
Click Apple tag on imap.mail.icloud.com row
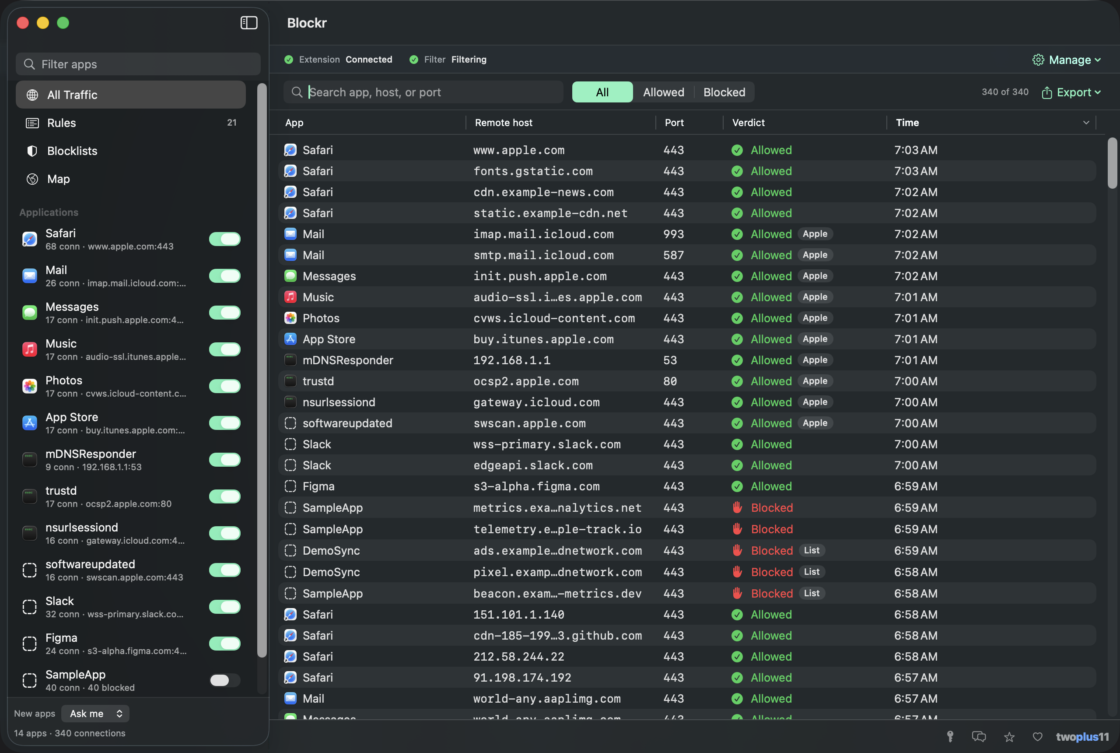pos(815,234)
